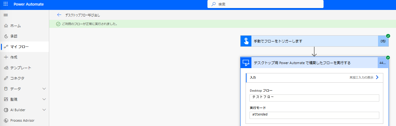The width and height of the screenshot is (396, 126).
Task: Select コネクタ in the sidebar
Action: point(17,78)
